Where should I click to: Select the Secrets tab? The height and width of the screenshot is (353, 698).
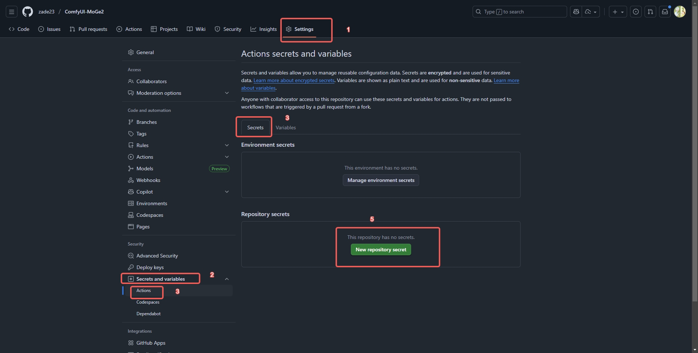tap(255, 127)
